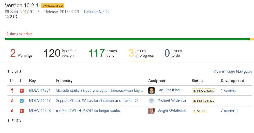The height and width of the screenshot is (133, 254).
Task: Click View in Issue Navigator link
Action: pos(233,72)
